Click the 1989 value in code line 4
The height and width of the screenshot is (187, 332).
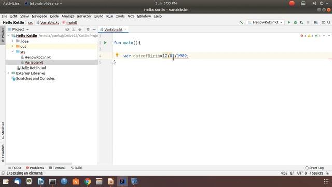coord(182,56)
